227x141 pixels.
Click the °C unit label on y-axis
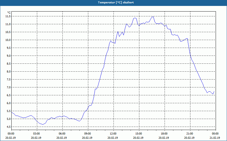9,13
